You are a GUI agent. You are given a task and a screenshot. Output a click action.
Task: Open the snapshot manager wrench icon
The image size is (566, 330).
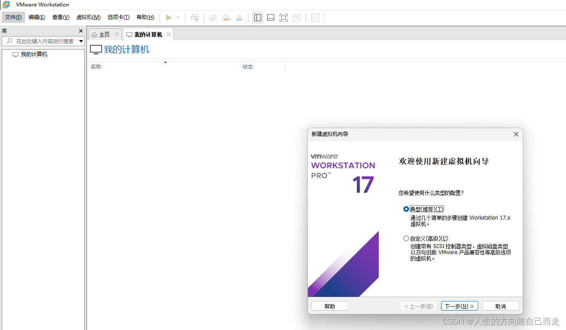pyautogui.click(x=239, y=18)
